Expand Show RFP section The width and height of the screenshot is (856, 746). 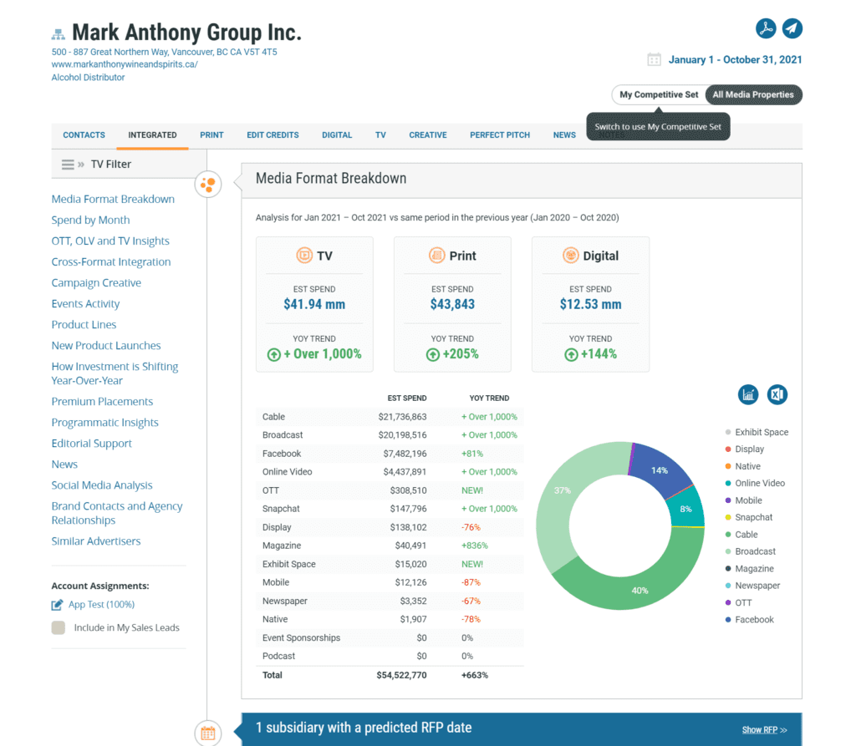click(x=764, y=729)
